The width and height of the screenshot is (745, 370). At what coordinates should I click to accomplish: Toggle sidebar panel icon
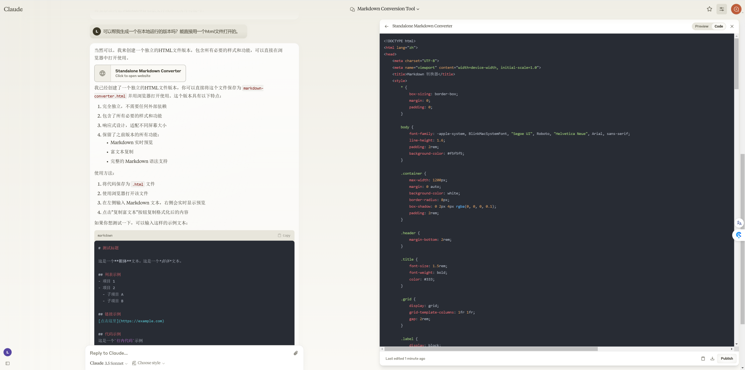coord(8,363)
